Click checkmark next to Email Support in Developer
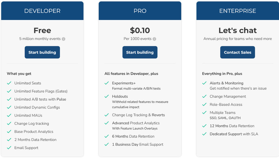This screenshot has height=159, width=279. [x=9, y=148]
